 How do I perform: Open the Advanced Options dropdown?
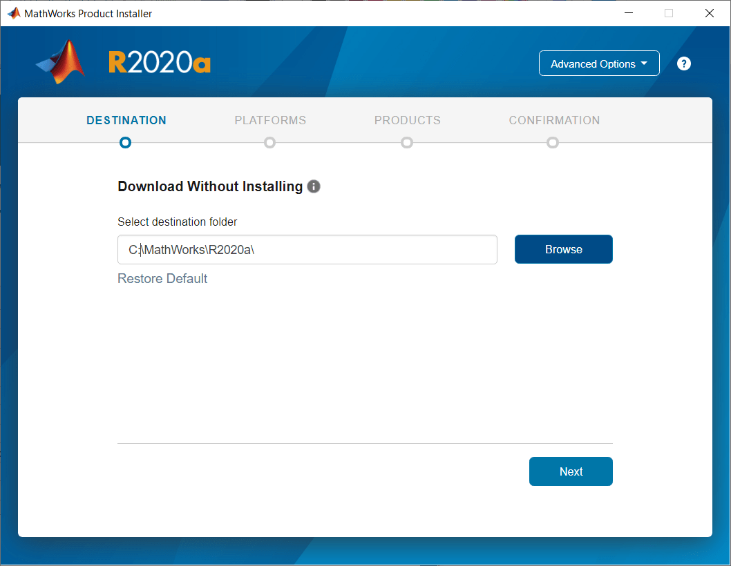point(598,63)
